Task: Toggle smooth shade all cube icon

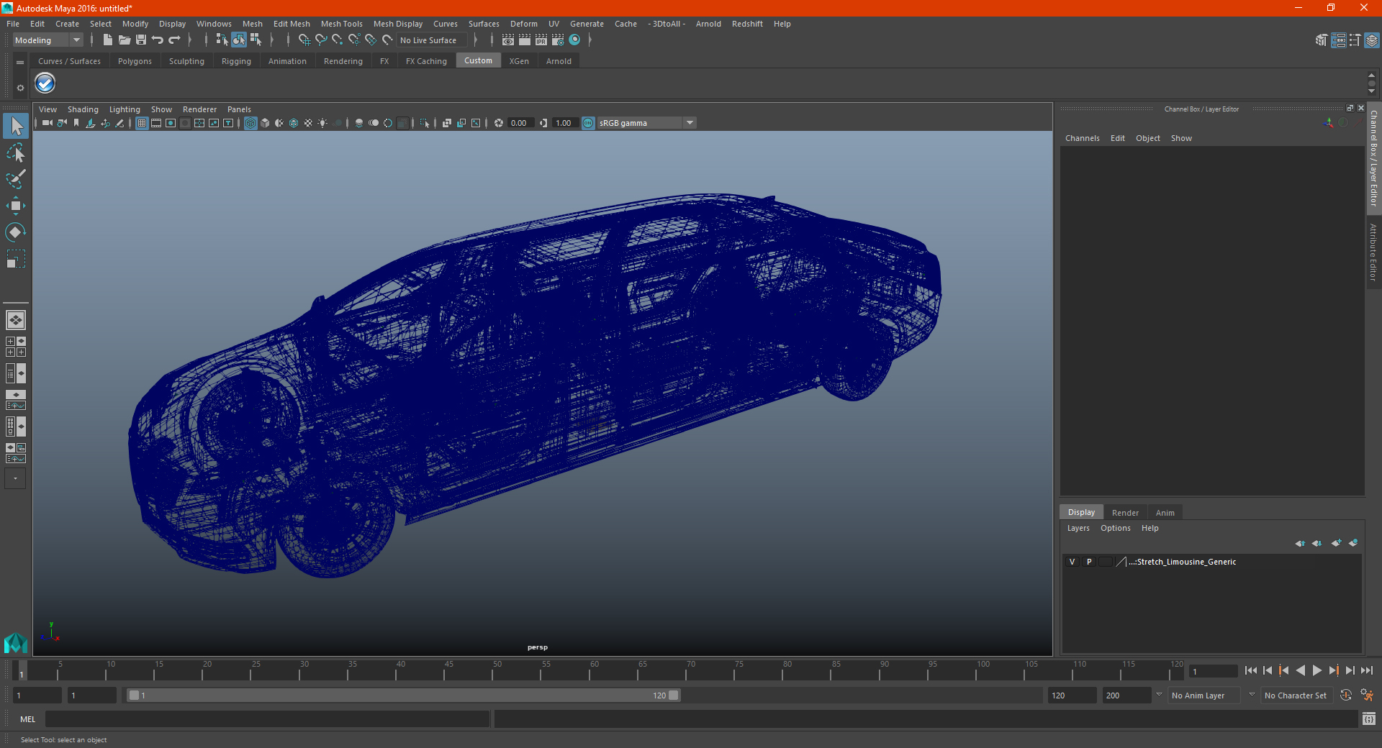Action: tap(265, 123)
